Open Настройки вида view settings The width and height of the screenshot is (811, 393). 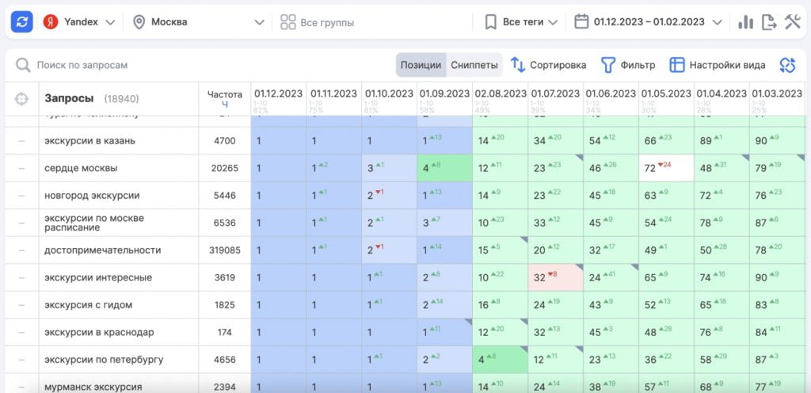677,65
